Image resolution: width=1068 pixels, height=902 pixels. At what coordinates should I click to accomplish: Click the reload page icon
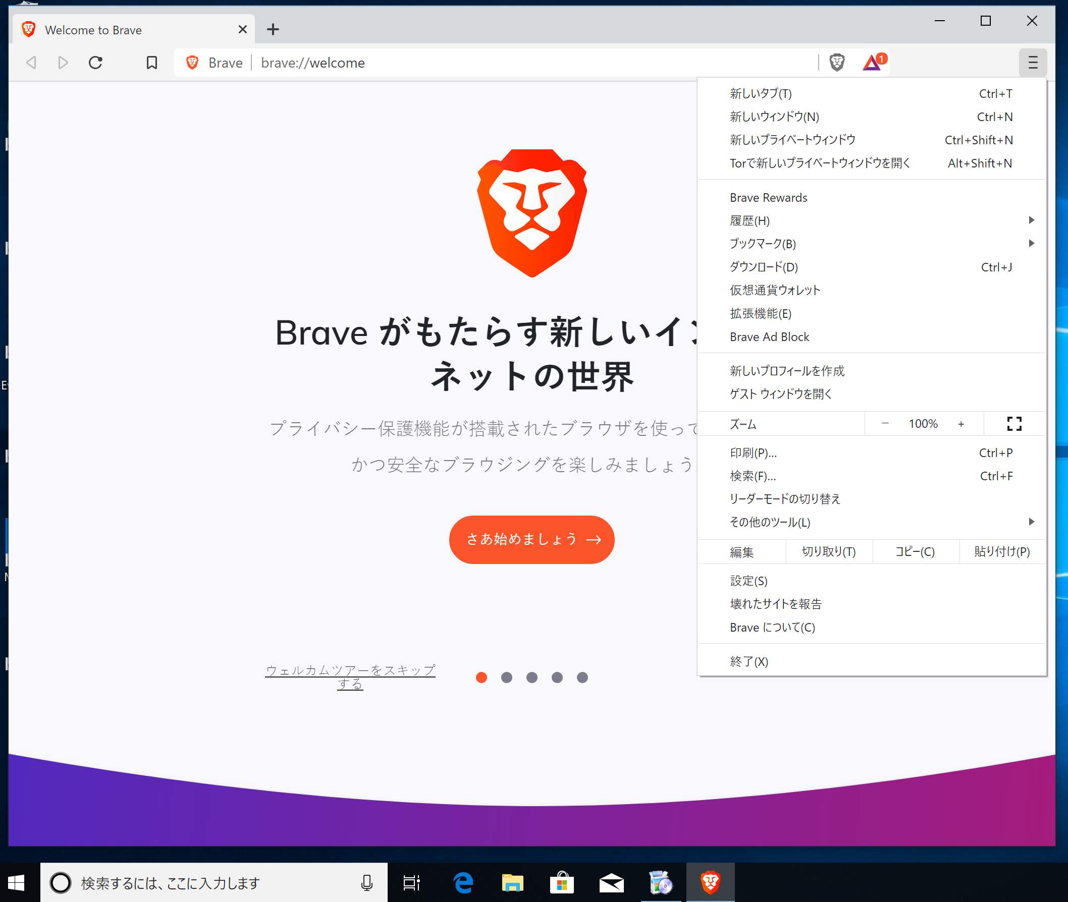95,63
